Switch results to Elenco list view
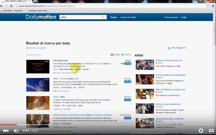The image size is (216, 135). 126,55
